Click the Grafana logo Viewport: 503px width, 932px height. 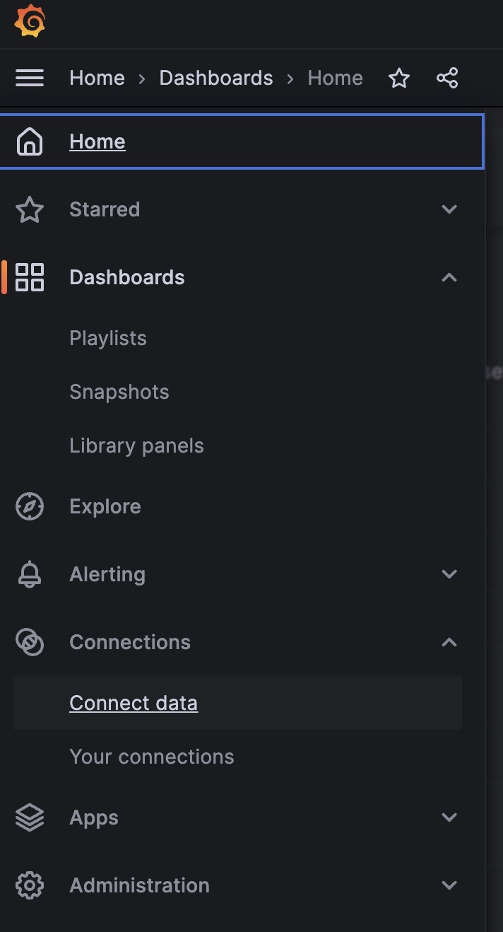click(x=28, y=21)
